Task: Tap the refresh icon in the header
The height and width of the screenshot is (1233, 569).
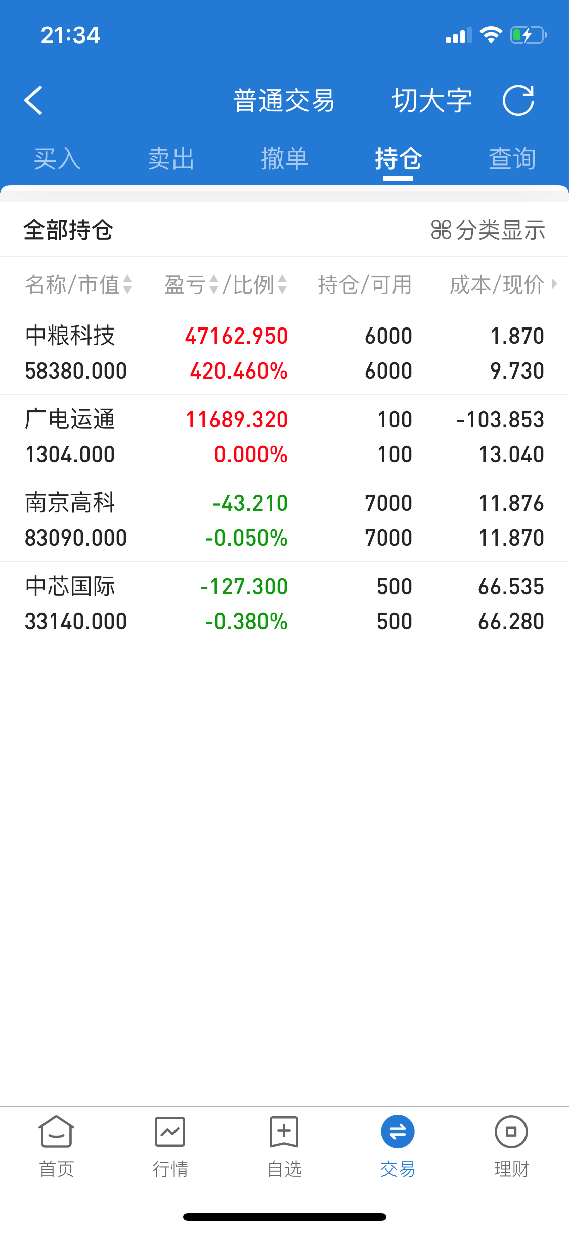Action: click(518, 100)
